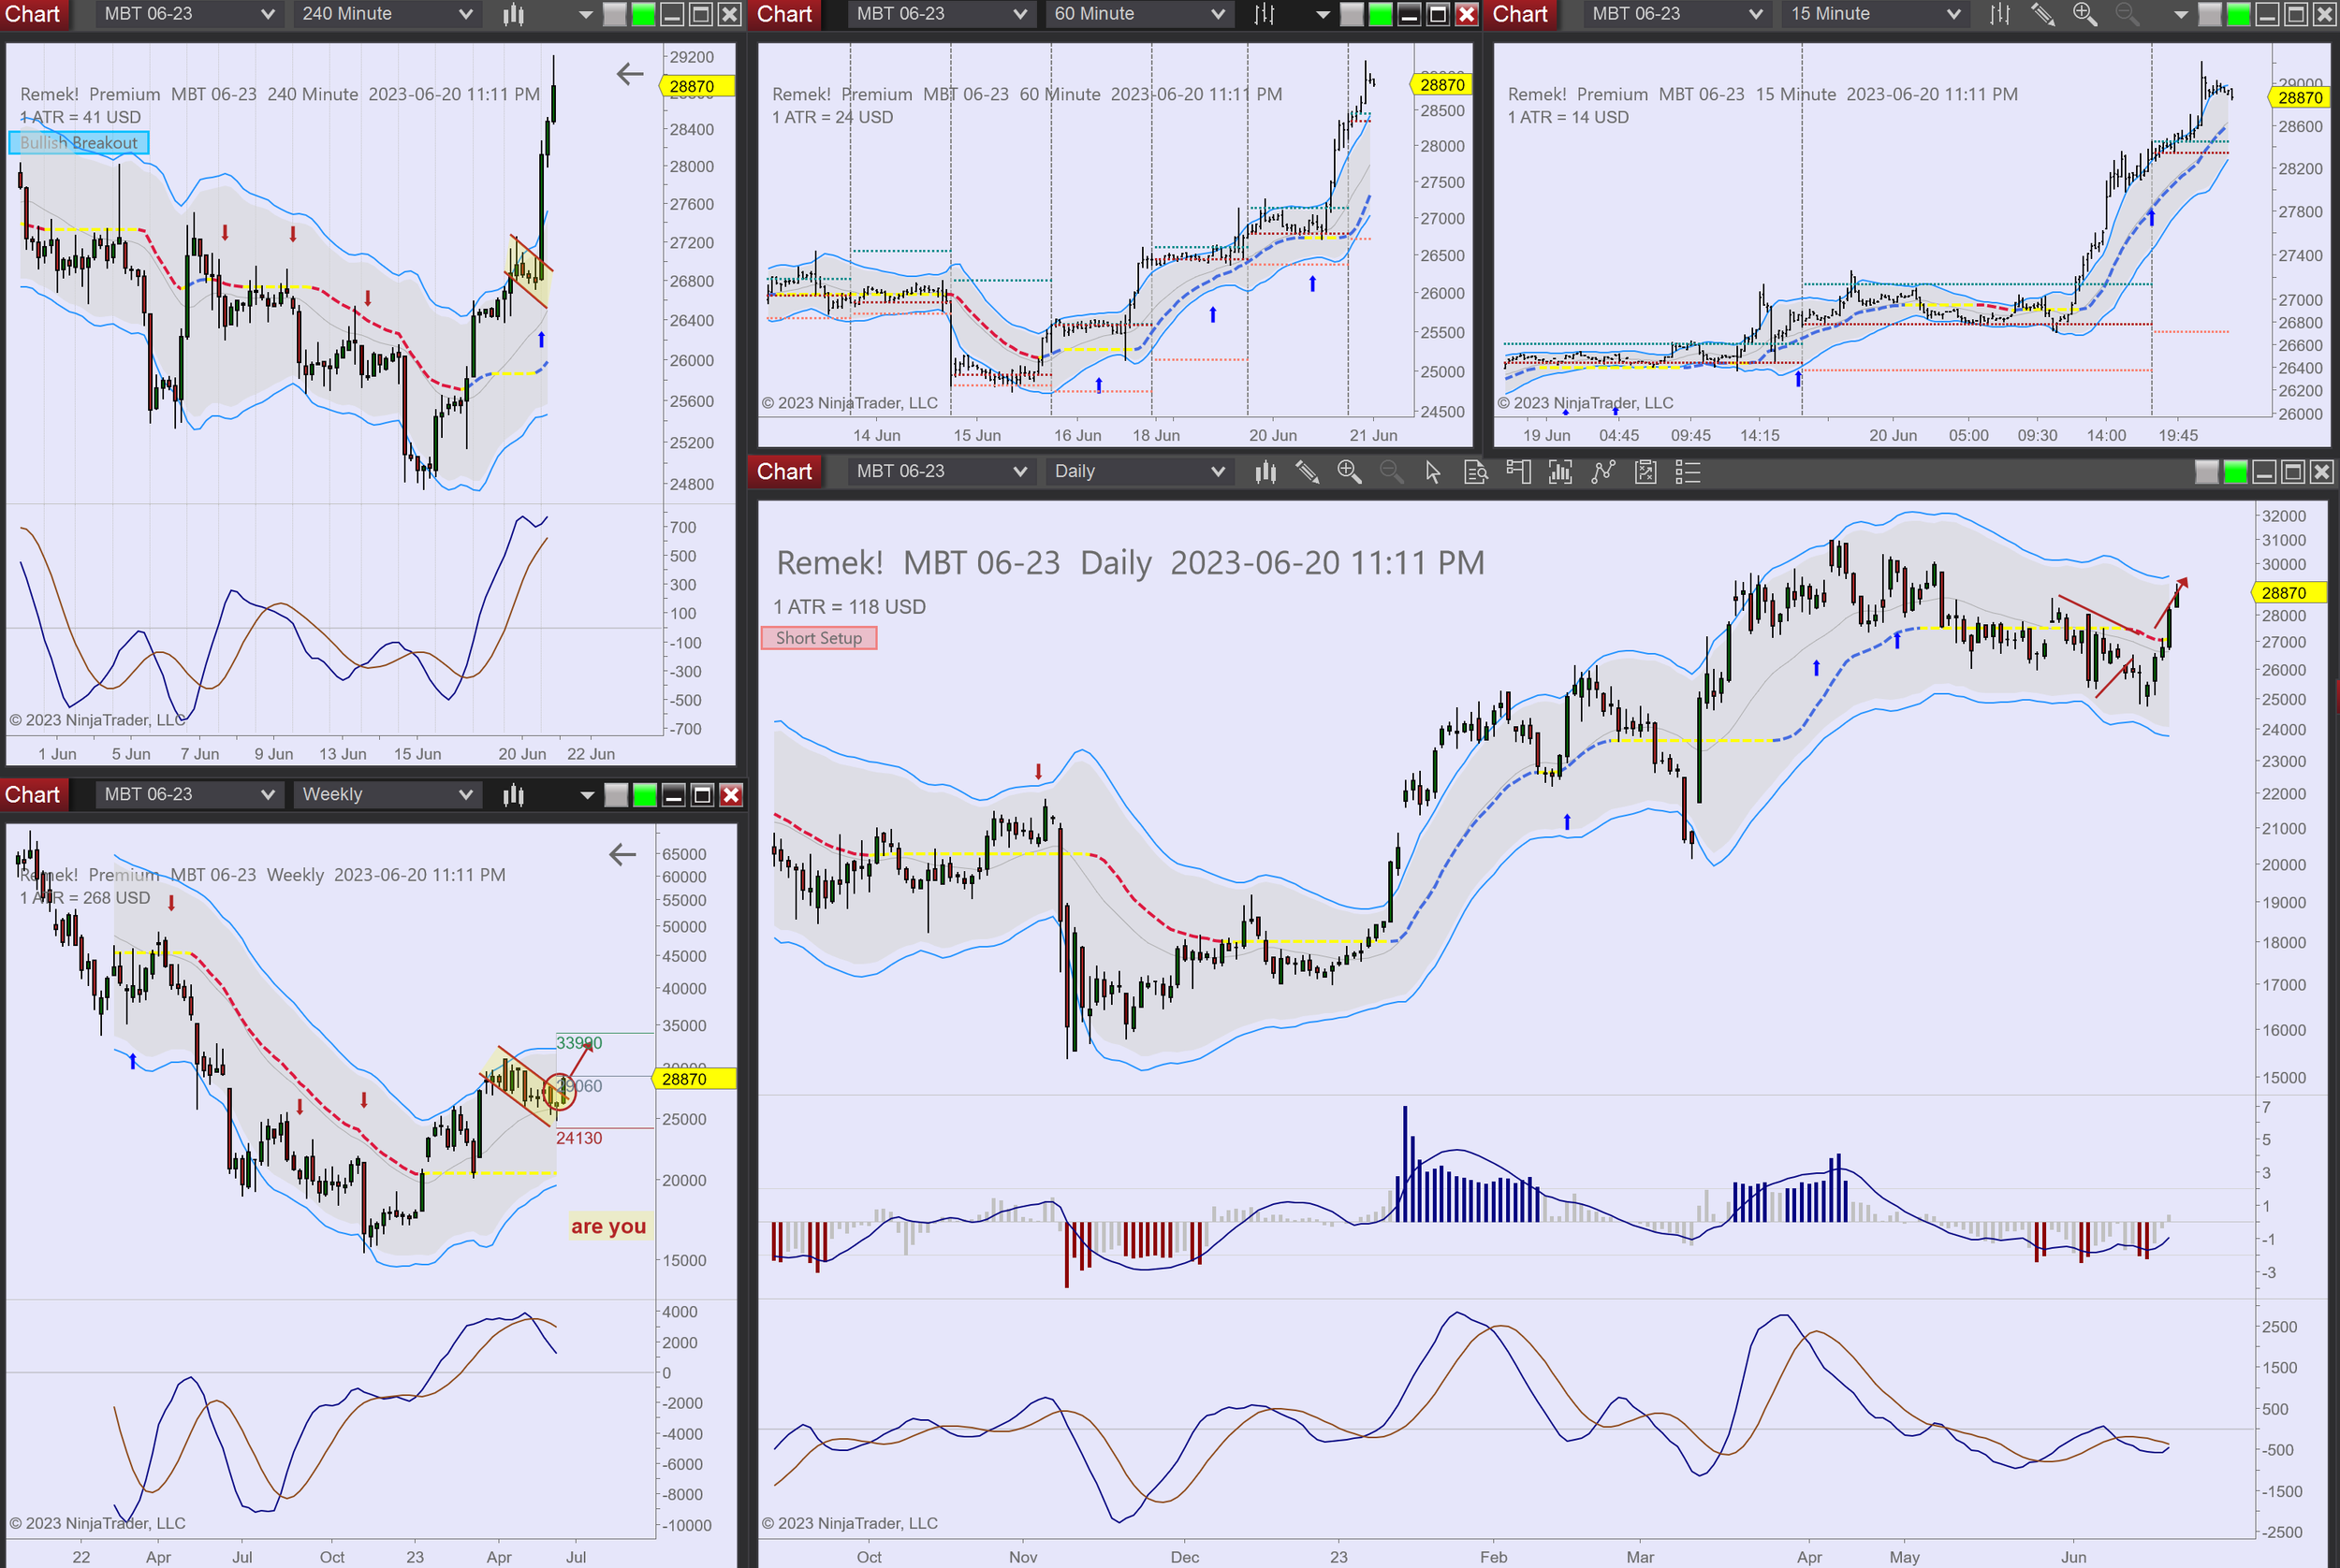Open MBT 06-23 instrument dropdown in Weekly chart

point(267,794)
